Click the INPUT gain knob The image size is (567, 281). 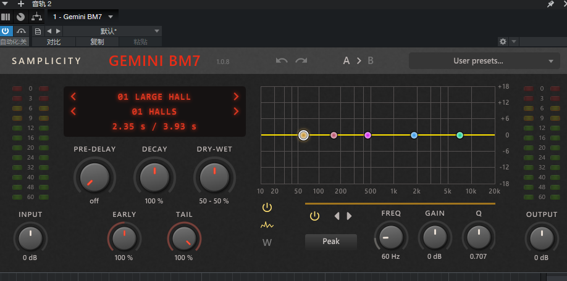coord(30,239)
